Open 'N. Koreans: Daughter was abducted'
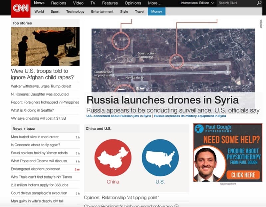The height and width of the screenshot is (207, 266). pyautogui.click(x=40, y=94)
